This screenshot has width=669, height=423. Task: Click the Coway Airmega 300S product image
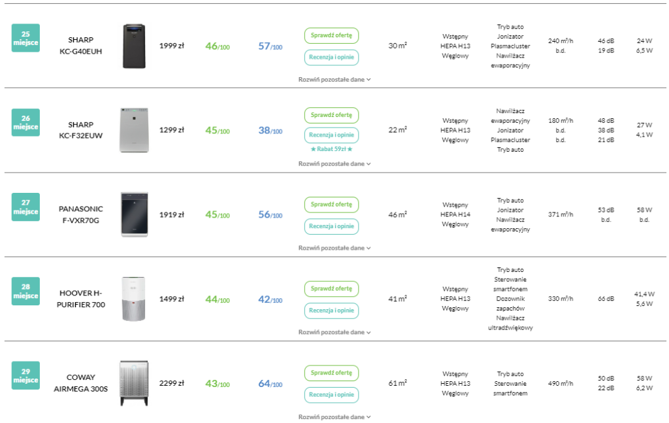[134, 383]
